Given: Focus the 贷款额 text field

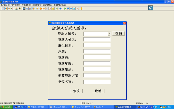Looking at the screenshot, I should pyautogui.click(x=97, y=57).
